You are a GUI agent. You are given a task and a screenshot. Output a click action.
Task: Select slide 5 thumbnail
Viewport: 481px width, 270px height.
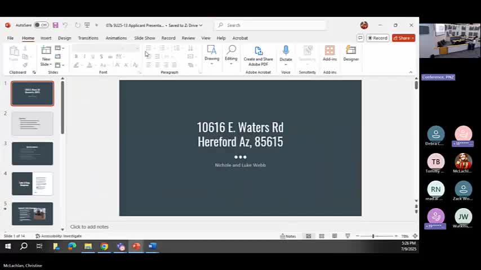tap(32, 214)
